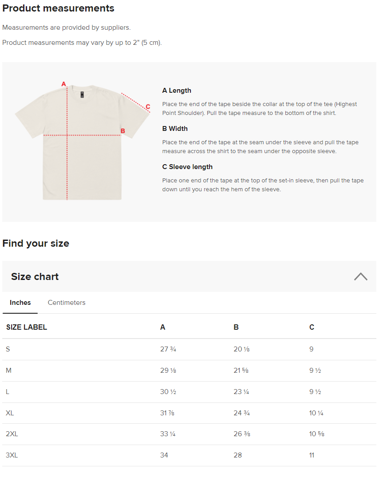Click the red A length marker
This screenshot has width=383, height=477.
point(63,84)
